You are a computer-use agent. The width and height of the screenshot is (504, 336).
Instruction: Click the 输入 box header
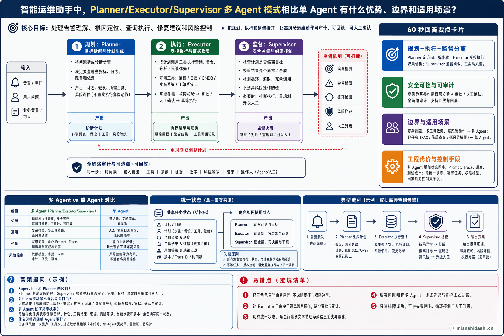coord(27,67)
